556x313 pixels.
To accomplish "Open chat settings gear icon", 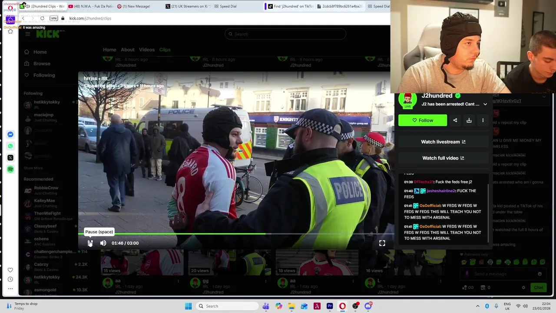I will tap(523, 287).
